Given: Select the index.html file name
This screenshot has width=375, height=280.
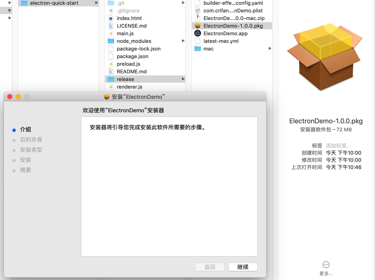Looking at the screenshot, I should pos(129,18).
